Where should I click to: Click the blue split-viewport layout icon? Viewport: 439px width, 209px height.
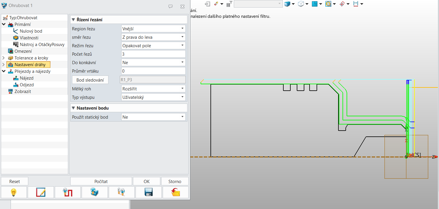315,4
